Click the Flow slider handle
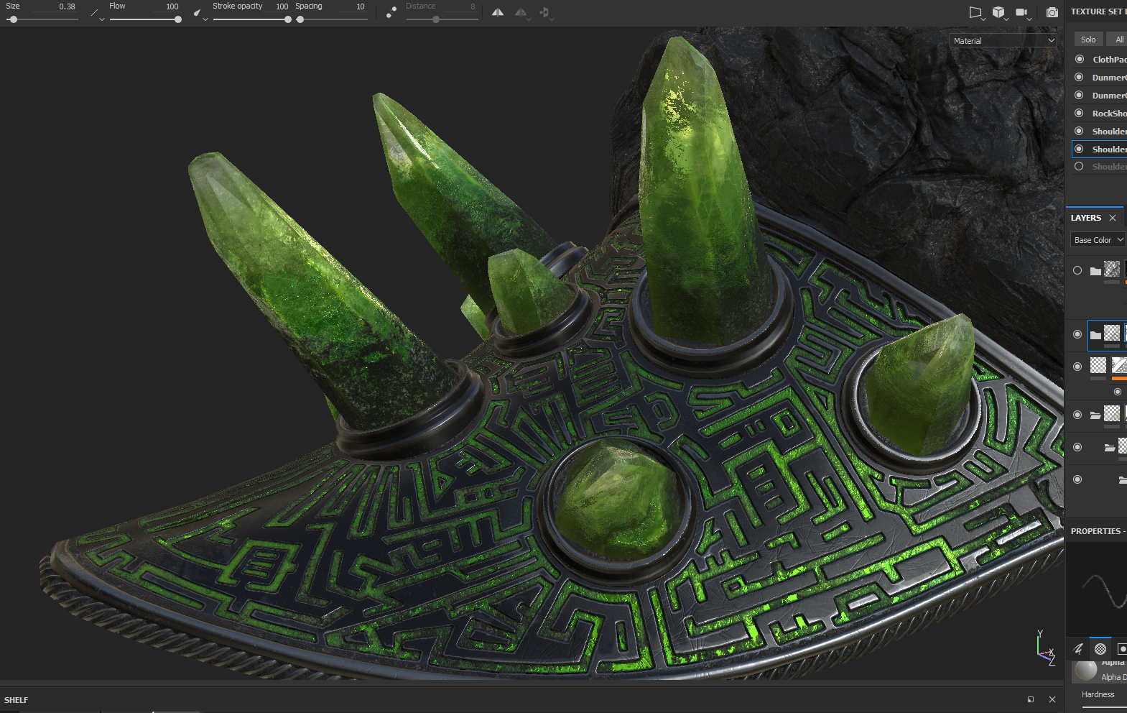Viewport: 1127px width, 713px height. [178, 19]
